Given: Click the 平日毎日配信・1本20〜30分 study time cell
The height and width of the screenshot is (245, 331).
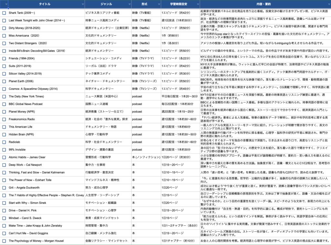Looking at the screenshot, I should (x=180, y=96).
